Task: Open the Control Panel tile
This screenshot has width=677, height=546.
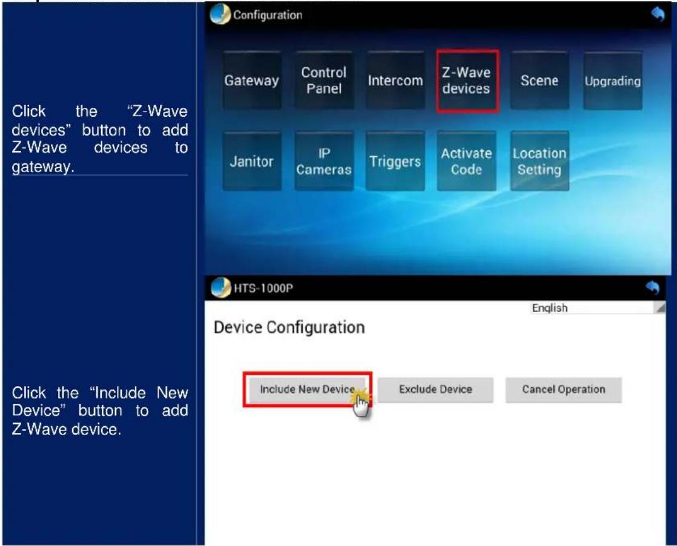Action: pos(324,81)
